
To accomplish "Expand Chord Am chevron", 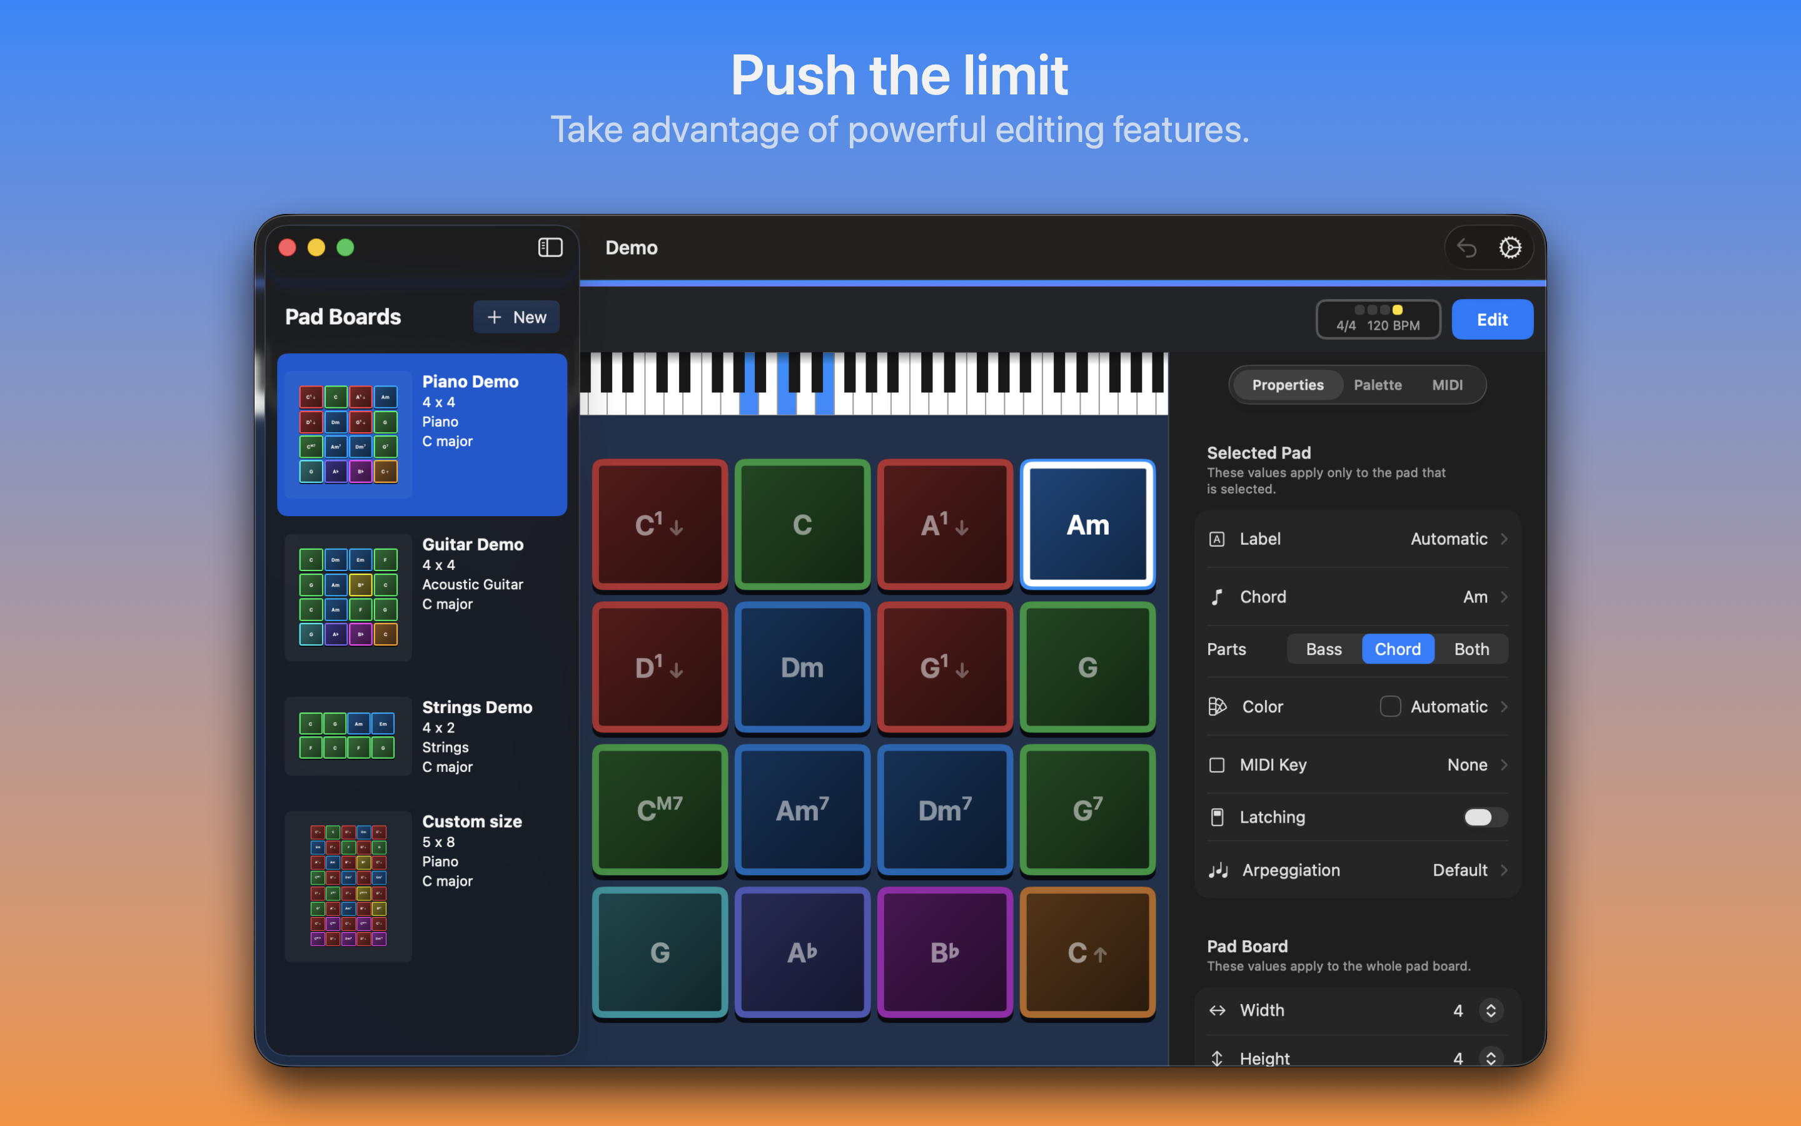I will 1504,597.
